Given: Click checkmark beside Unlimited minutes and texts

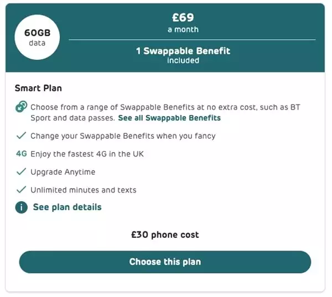Looking at the screenshot, I should click(x=22, y=190).
